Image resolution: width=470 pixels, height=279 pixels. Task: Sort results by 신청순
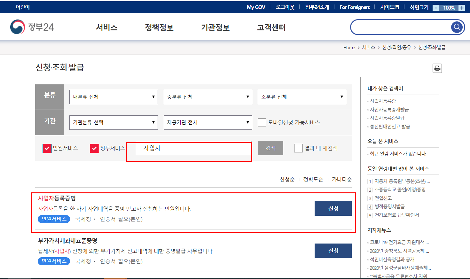(x=287, y=179)
